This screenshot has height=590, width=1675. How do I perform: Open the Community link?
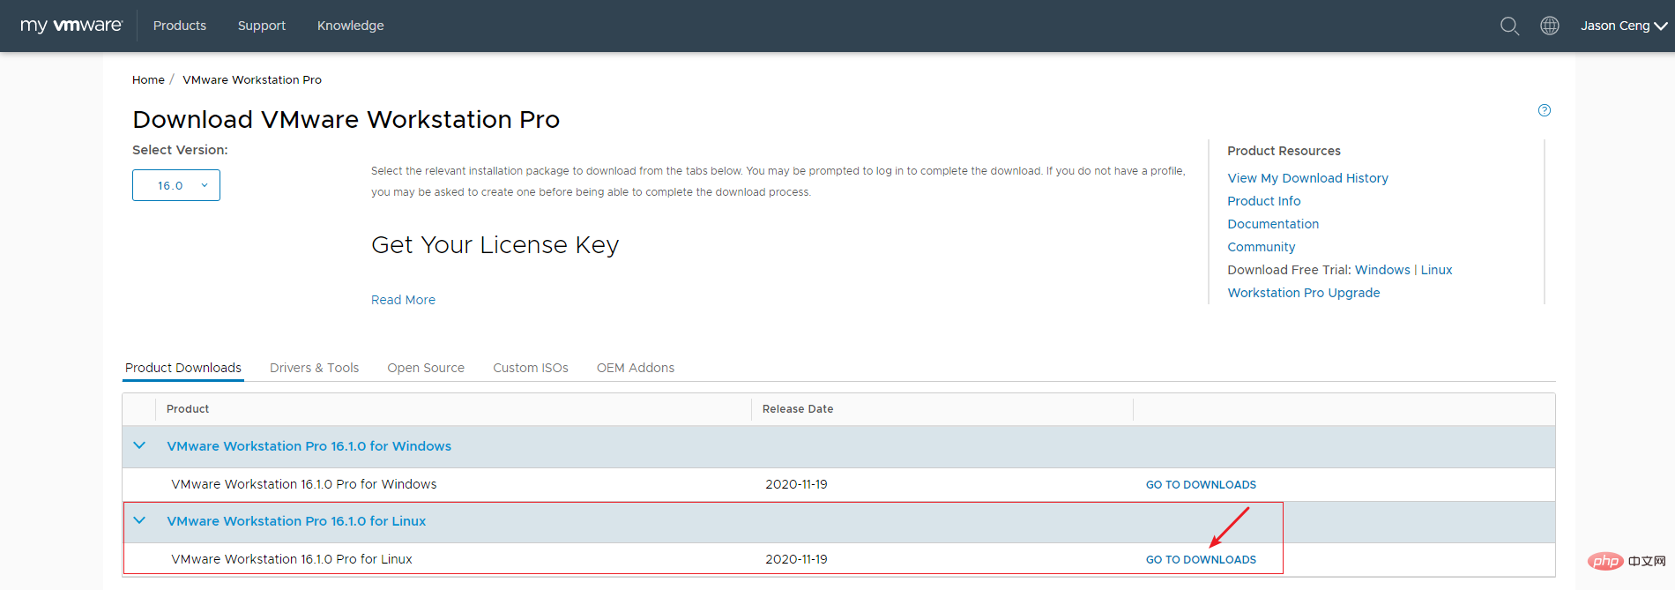click(x=1262, y=247)
